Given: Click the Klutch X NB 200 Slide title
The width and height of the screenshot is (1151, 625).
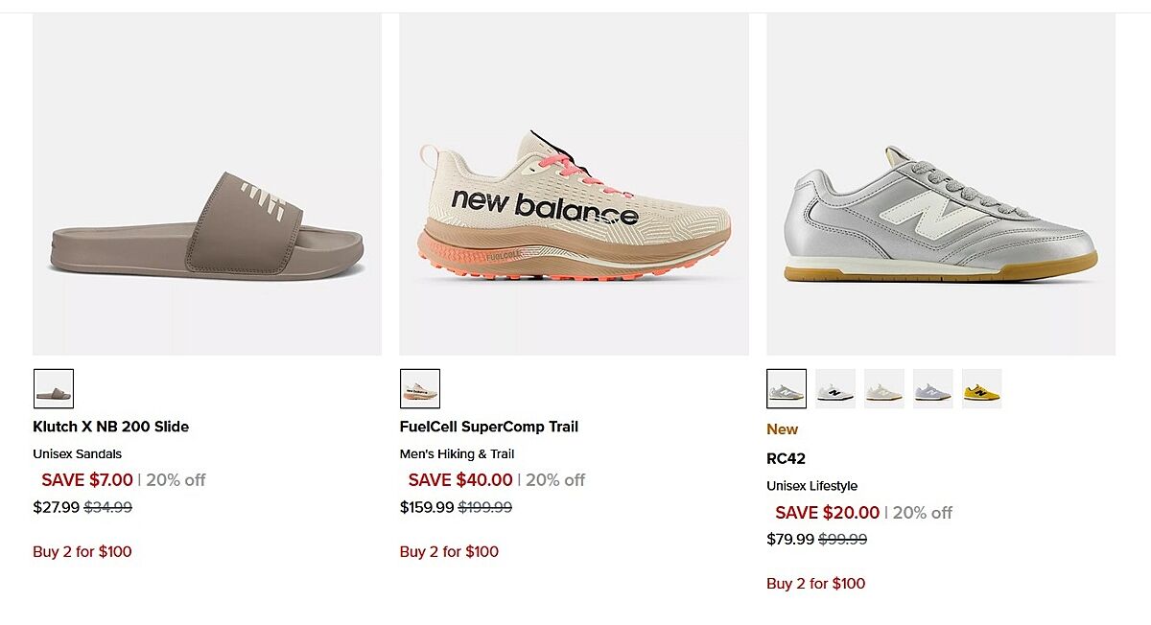Looking at the screenshot, I should tap(111, 427).
